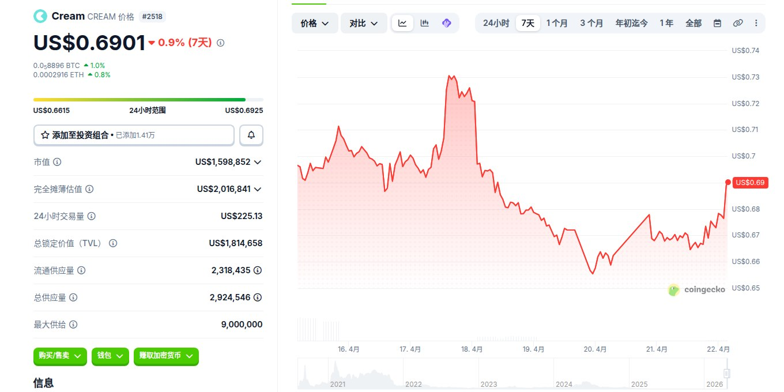Click the US$1,814,658 TVL value
The image size is (784, 392).
coord(236,243)
